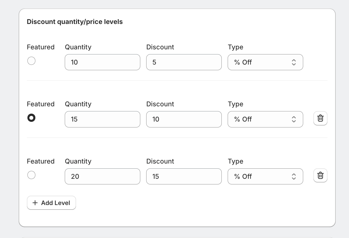Set the quantity 20 level as featured

point(31,175)
